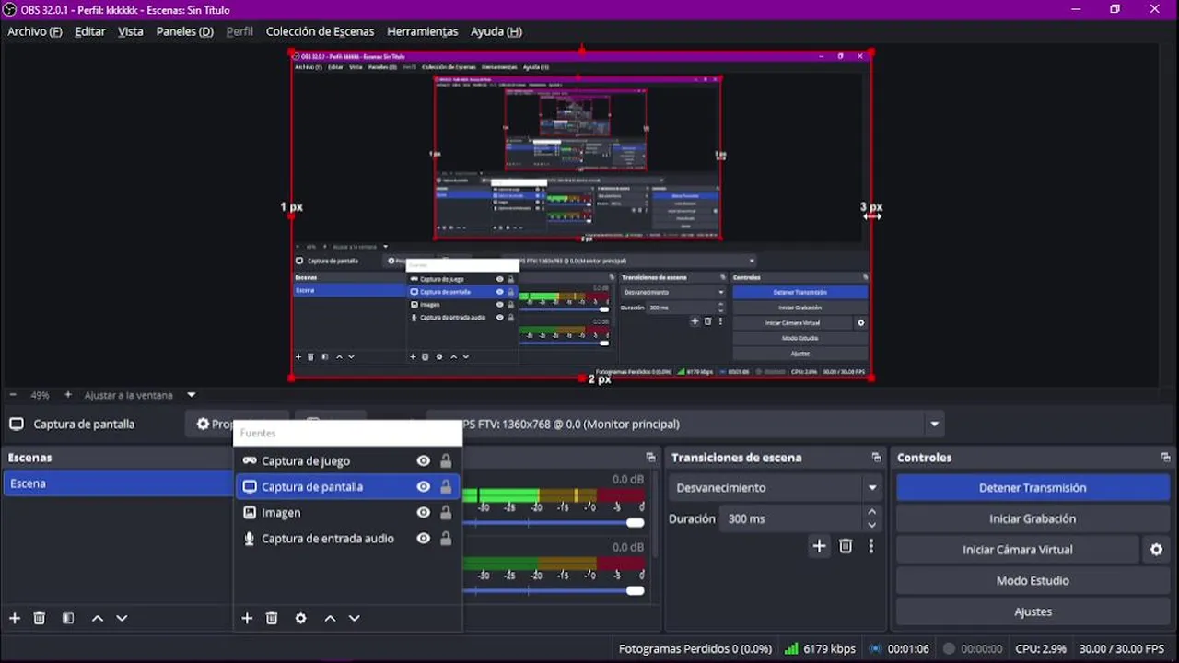1179x663 pixels.
Task: Click the Captura de pantalla monitor icon in the Fuentes list
Action: point(249,487)
